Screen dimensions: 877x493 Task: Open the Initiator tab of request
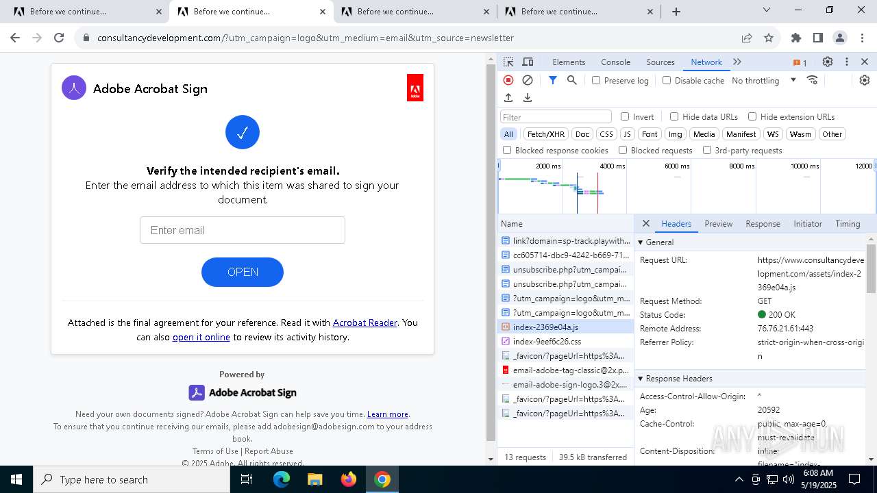808,223
